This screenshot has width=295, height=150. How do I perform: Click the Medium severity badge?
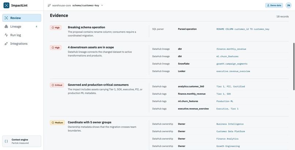pos(57,122)
